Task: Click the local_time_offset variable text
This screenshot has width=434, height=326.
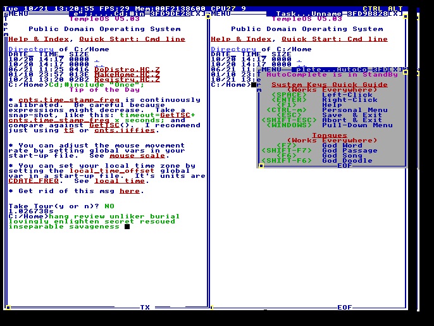Action: pos(112,171)
